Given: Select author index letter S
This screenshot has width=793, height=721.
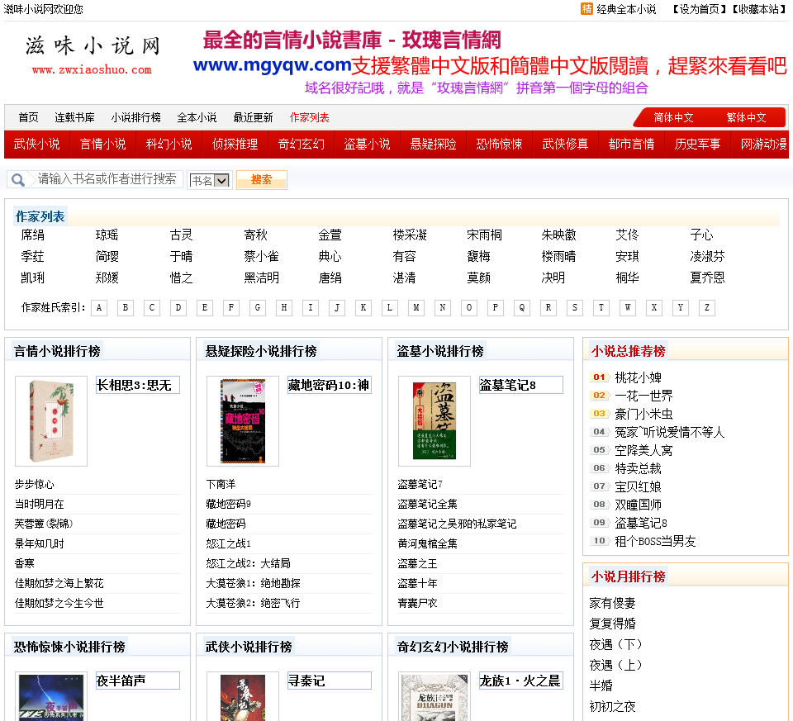Looking at the screenshot, I should coord(575,308).
